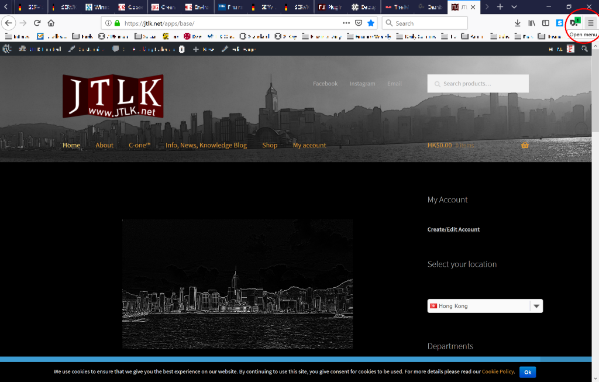
Task: Open the C-one menu item
Action: tap(139, 145)
